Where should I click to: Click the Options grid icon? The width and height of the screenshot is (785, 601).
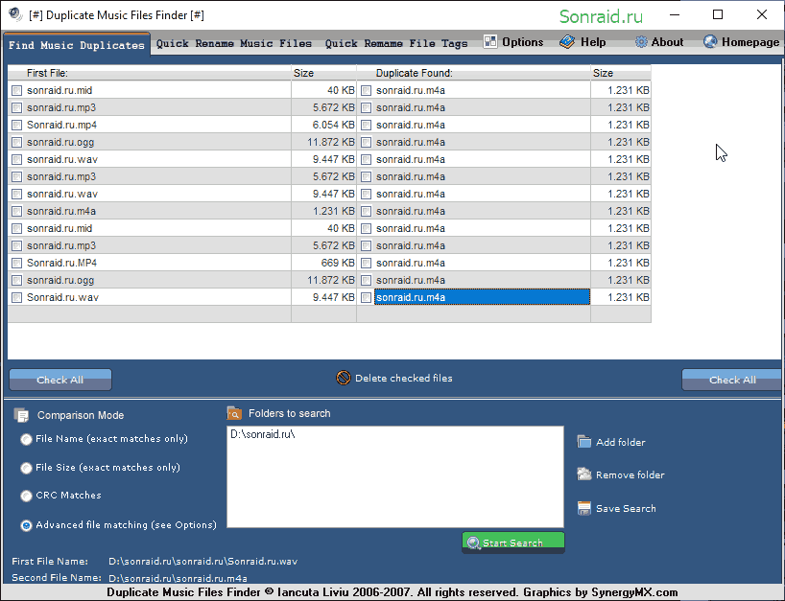click(490, 41)
